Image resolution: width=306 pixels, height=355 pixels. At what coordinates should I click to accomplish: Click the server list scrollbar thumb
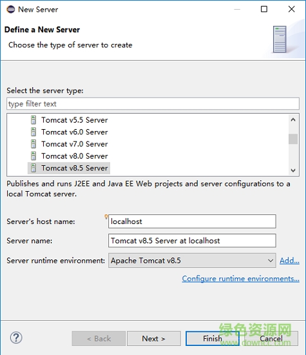click(293, 139)
